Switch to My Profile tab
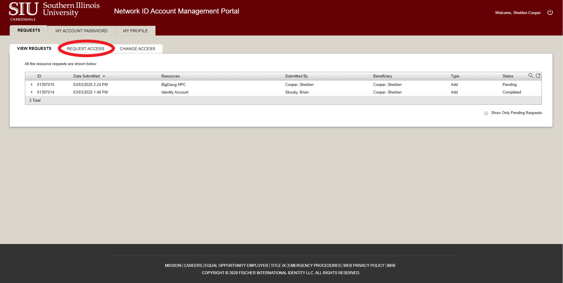563x283 pixels. pos(135,31)
